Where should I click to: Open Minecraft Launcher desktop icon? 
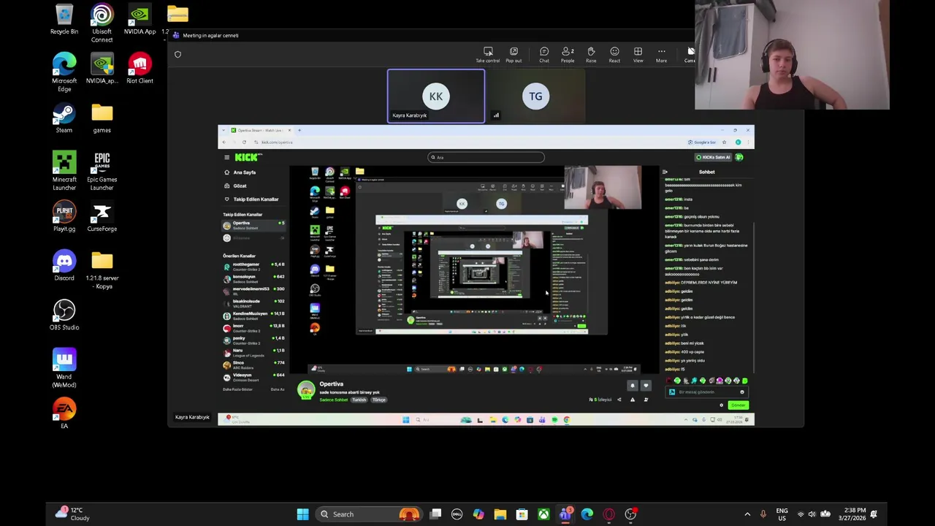coord(64,171)
